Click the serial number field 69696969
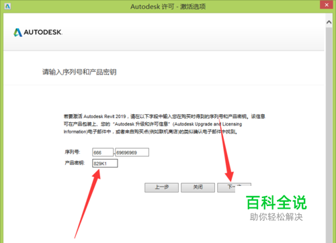 (x=132, y=152)
